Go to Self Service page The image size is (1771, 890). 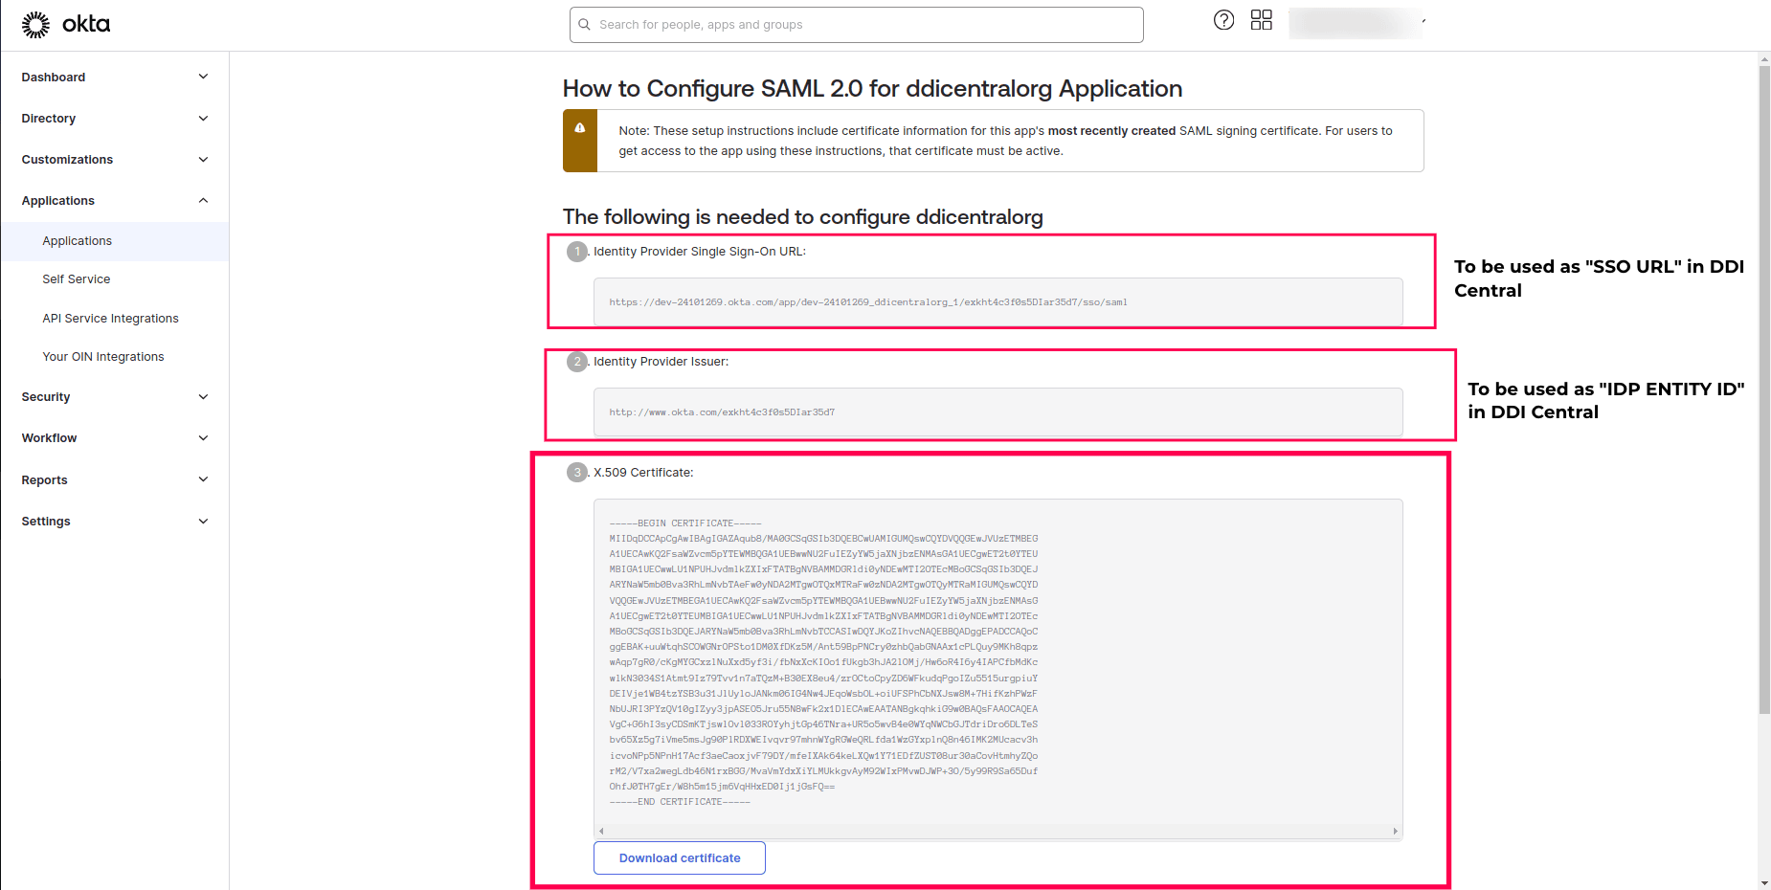click(x=77, y=279)
